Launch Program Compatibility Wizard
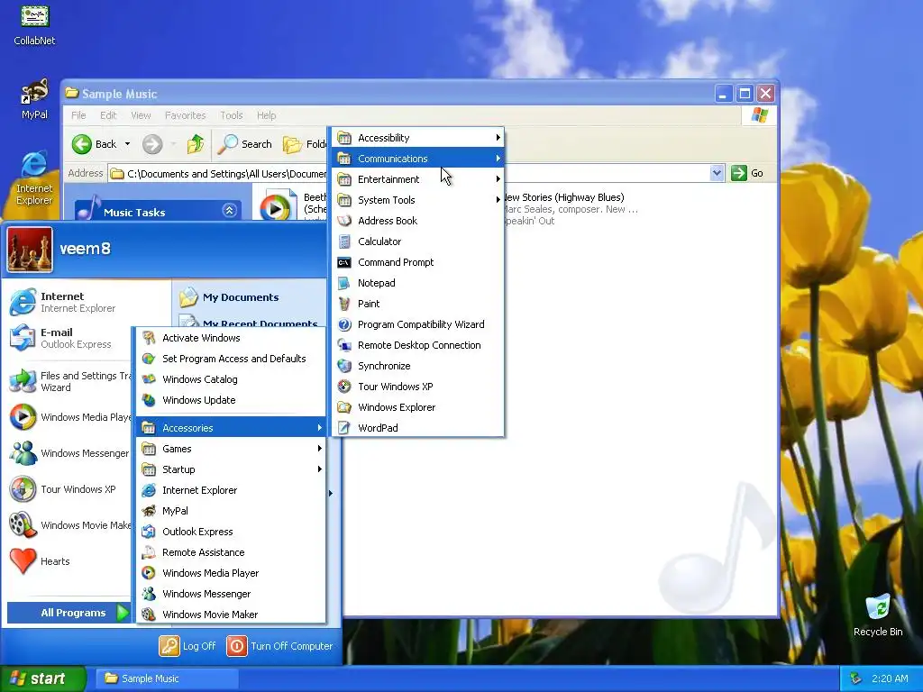Image resolution: width=923 pixels, height=692 pixels. pyautogui.click(x=418, y=324)
